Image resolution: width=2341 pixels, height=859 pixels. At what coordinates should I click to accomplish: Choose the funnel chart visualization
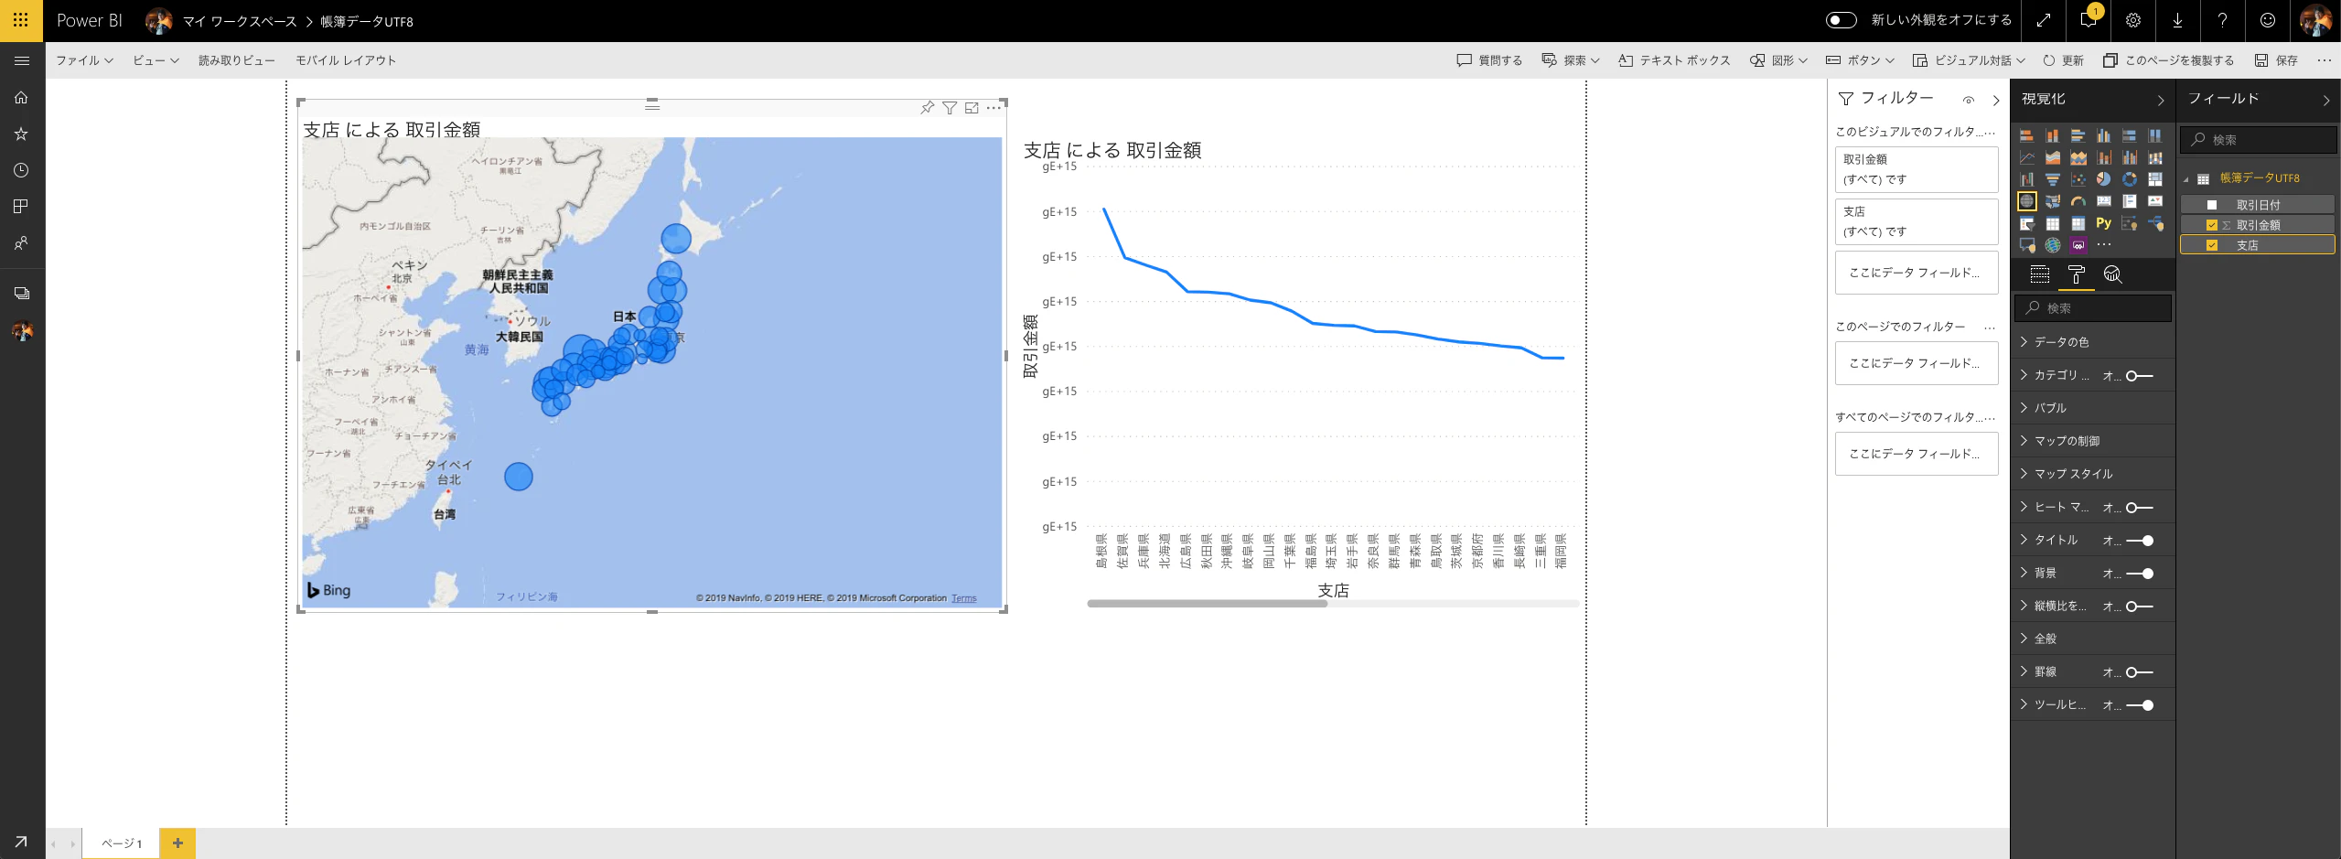2053,179
